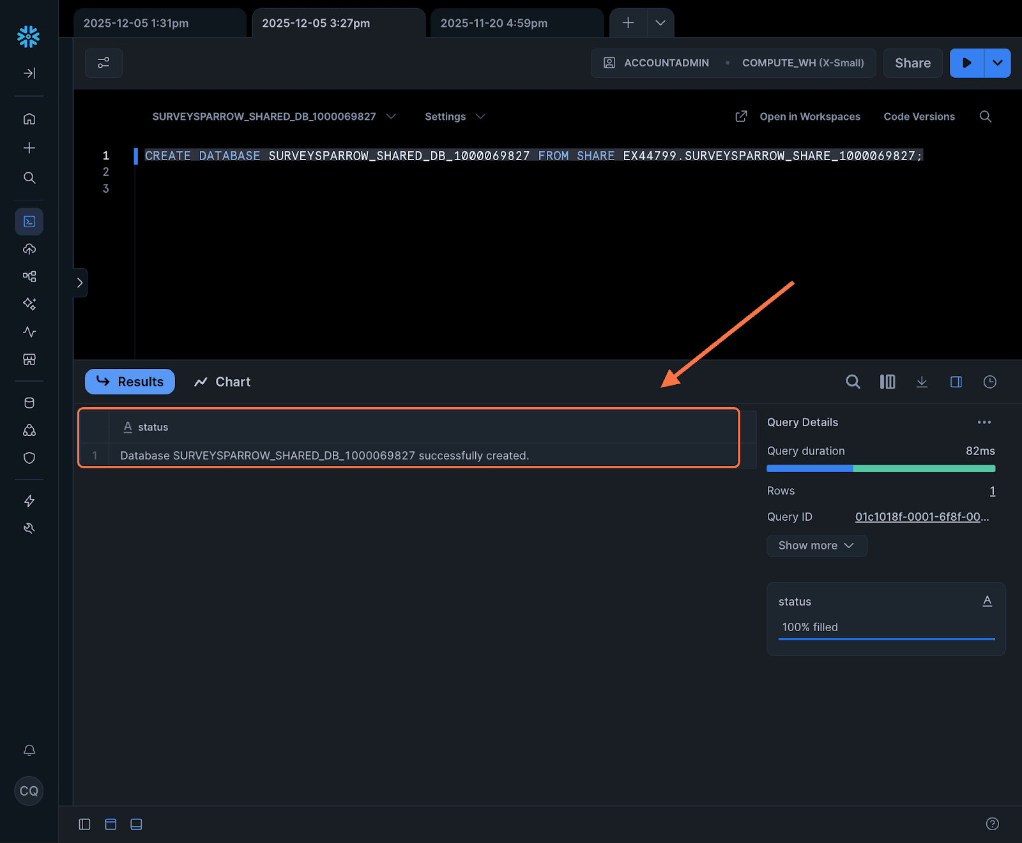Click the download results icon

(922, 382)
